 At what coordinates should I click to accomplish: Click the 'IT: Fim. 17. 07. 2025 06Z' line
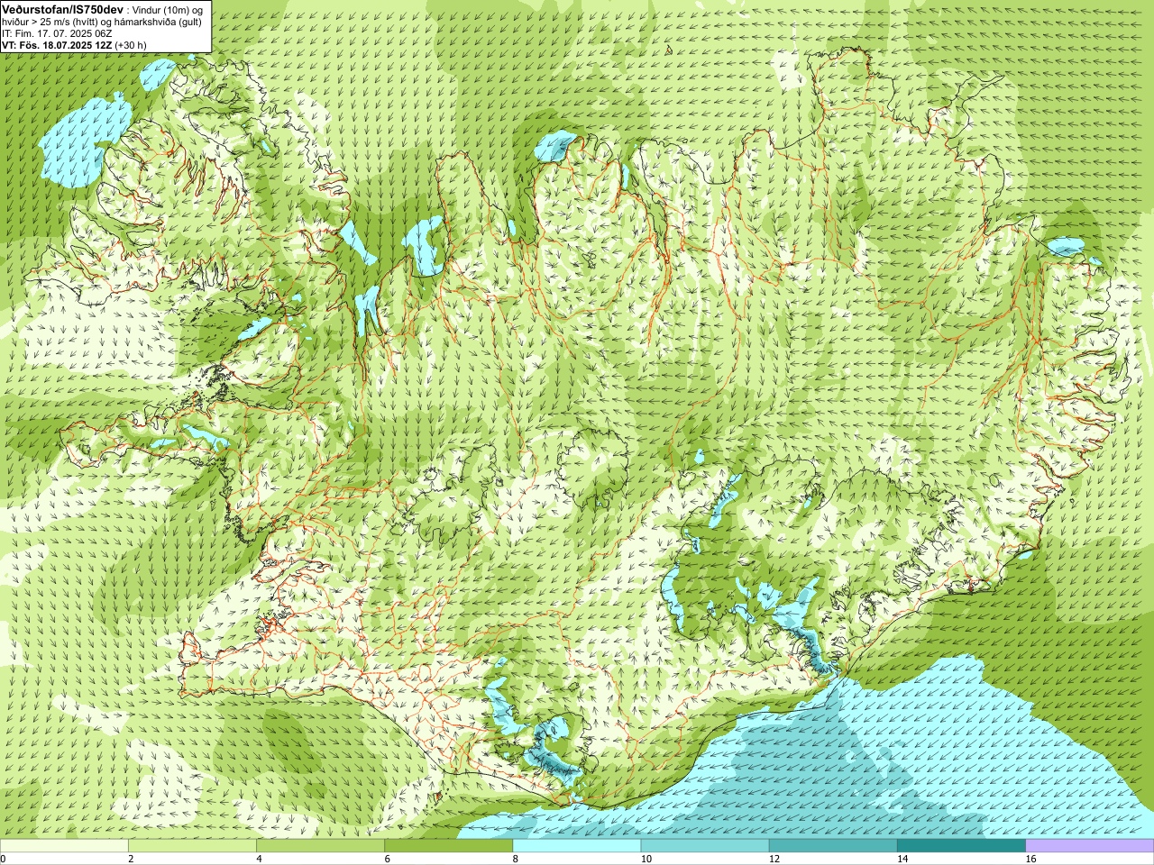[x=58, y=33]
